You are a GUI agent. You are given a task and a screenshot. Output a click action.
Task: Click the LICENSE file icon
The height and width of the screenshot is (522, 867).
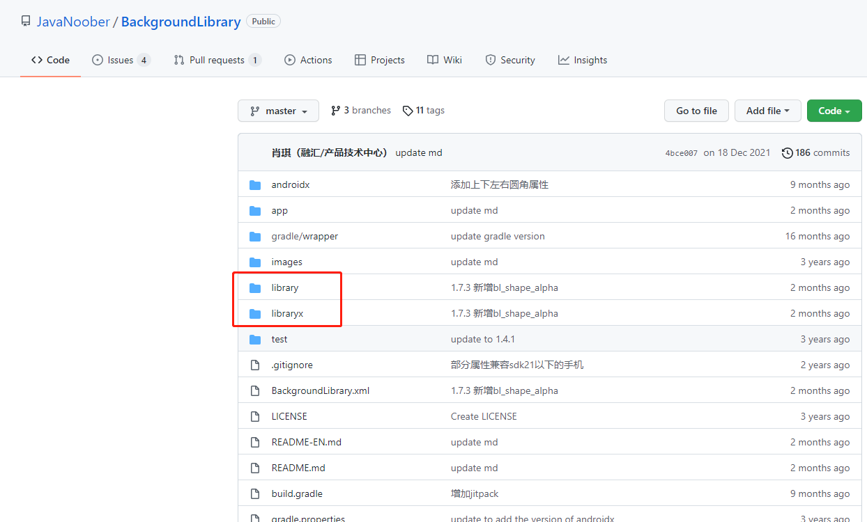(x=255, y=417)
